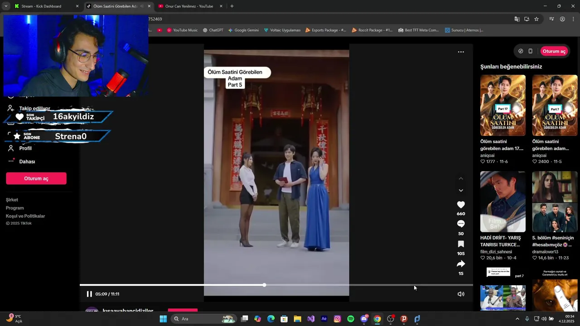Open Spotify from the taskbar
Image resolution: width=580 pixels, height=326 pixels.
click(351, 319)
